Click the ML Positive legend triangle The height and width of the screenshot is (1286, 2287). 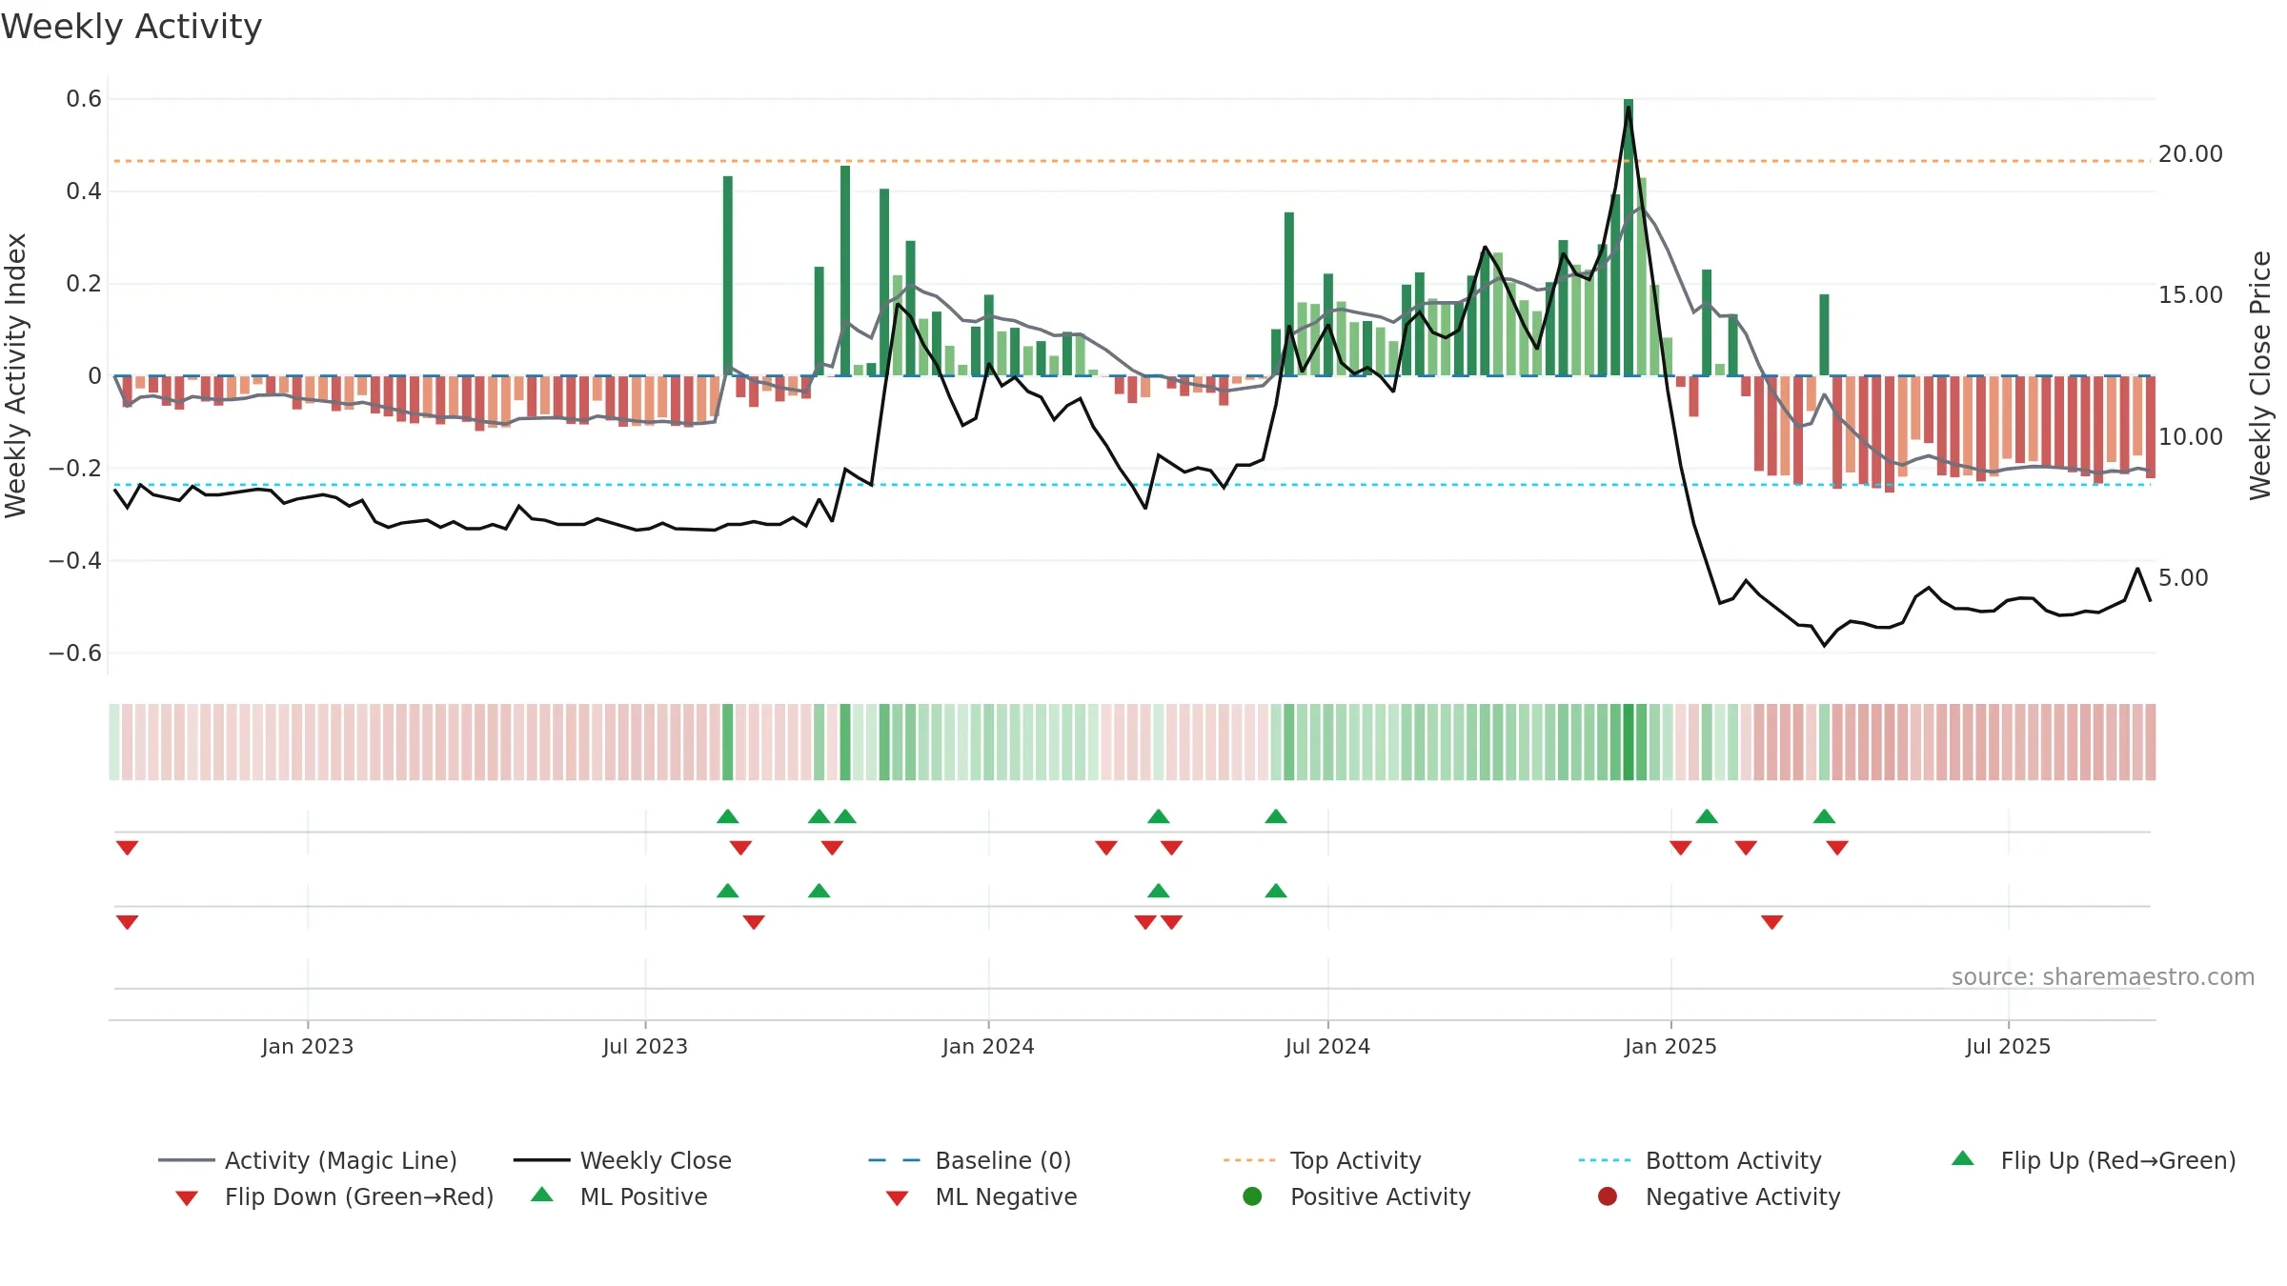tap(542, 1195)
